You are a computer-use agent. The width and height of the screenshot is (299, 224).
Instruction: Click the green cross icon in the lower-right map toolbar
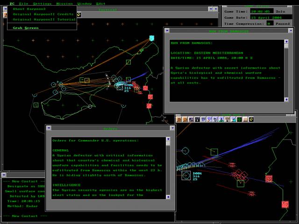239,119
